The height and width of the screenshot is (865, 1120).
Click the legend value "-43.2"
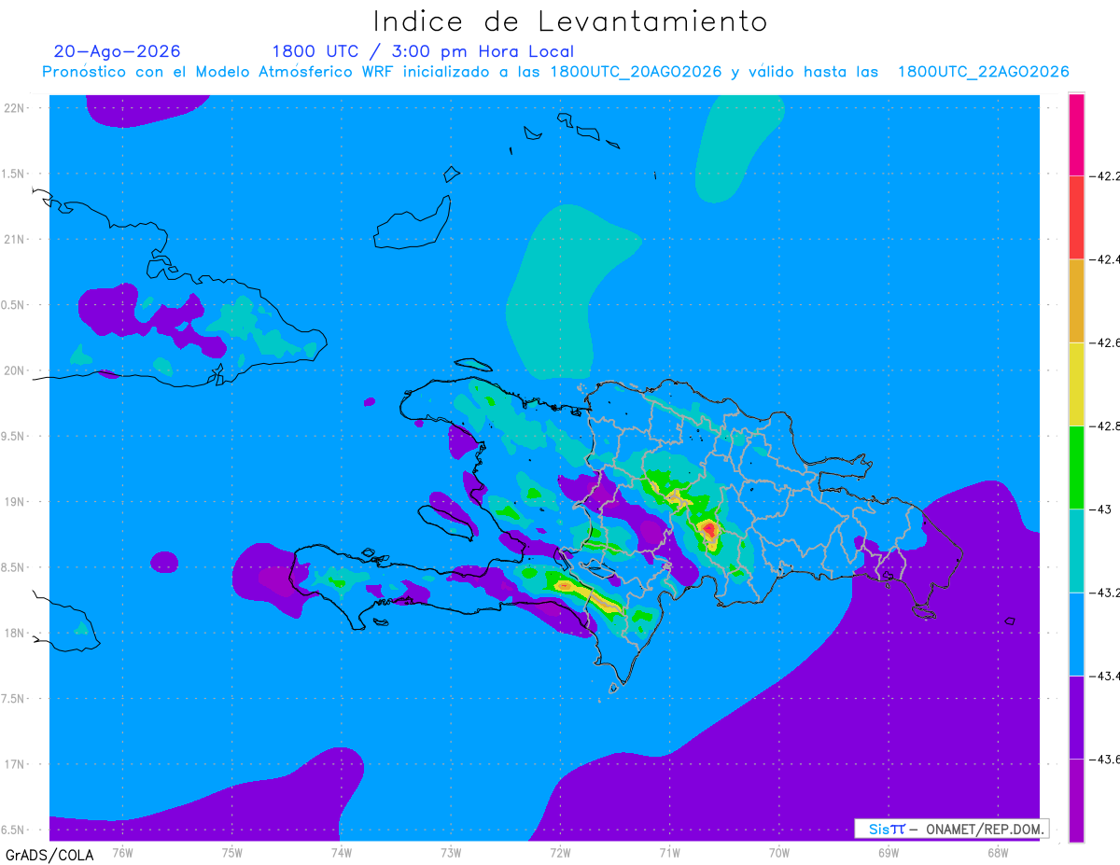coord(1104,593)
